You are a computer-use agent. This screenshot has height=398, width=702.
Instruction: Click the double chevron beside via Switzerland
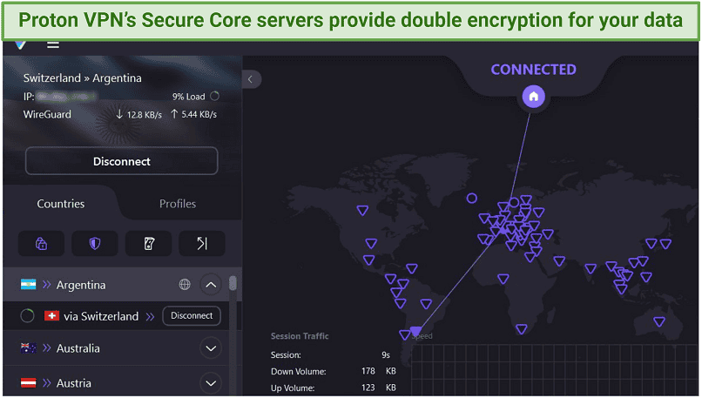click(150, 317)
